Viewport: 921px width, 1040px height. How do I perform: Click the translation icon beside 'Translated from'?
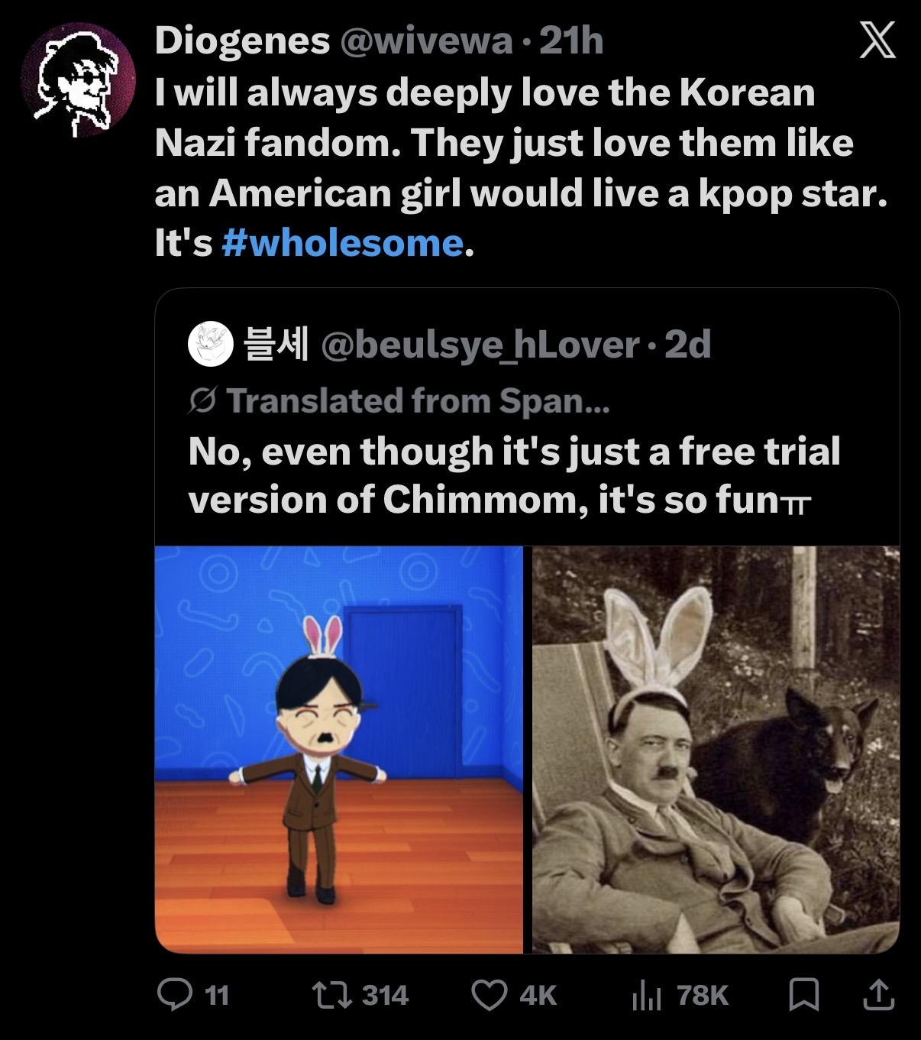coord(203,400)
